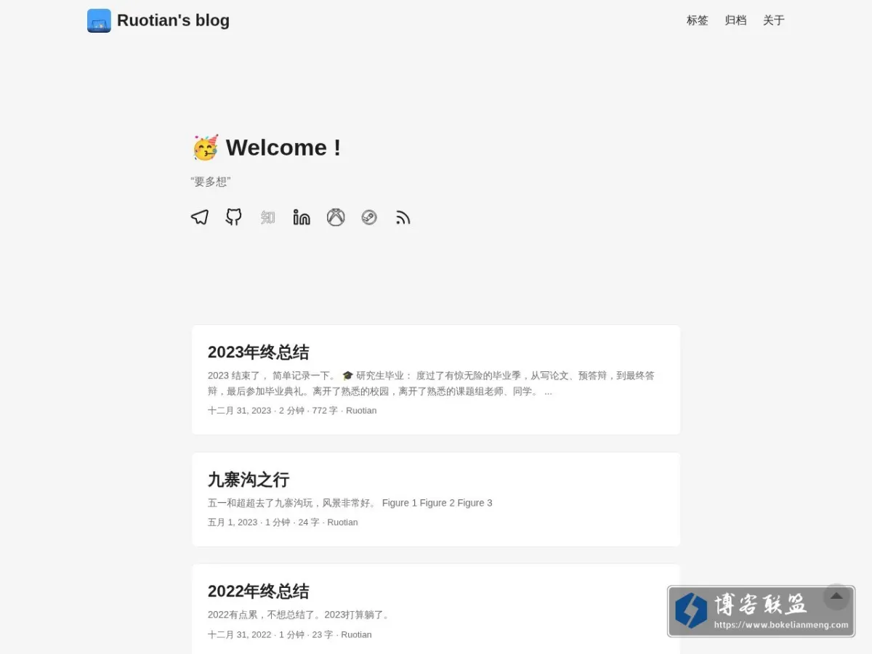Click the party face emoji
Screen dimensions: 872x654
[x=206, y=148]
